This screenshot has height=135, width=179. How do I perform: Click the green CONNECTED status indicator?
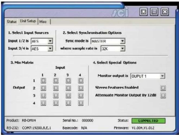point(148,121)
